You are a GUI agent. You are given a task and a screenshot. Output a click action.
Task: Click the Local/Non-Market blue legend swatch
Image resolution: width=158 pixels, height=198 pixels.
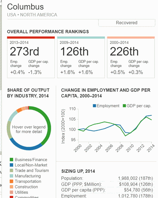pyautogui.click(x=11, y=165)
